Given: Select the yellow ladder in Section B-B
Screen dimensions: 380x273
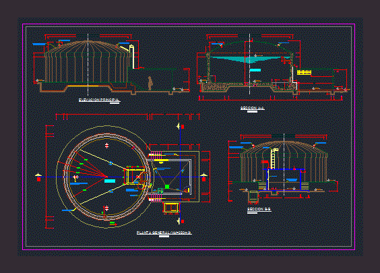Looking at the screenshot, I should (274, 158).
